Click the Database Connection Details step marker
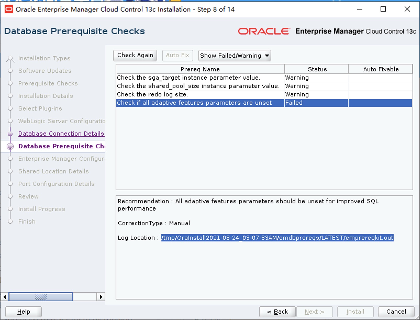The image size is (420, 320). coord(10,134)
